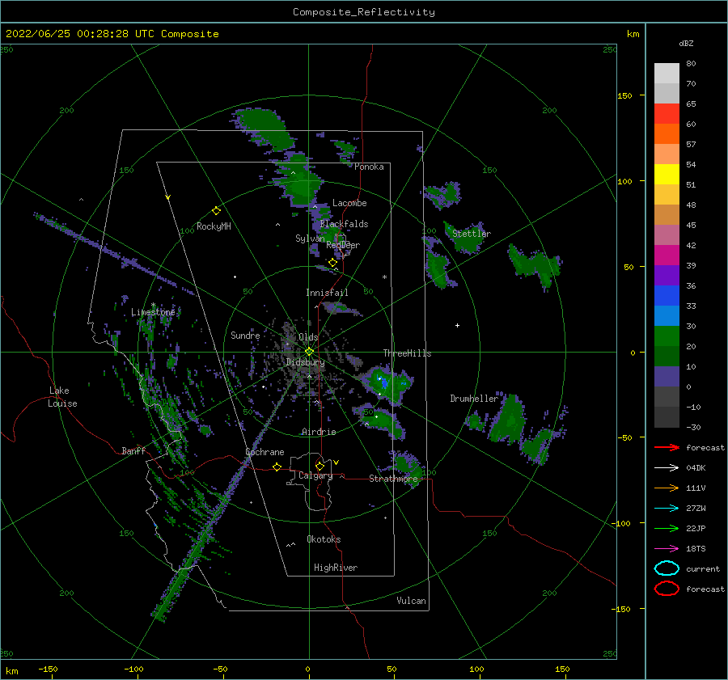Click the cyan 27ZW arrow in legend

[x=667, y=509]
